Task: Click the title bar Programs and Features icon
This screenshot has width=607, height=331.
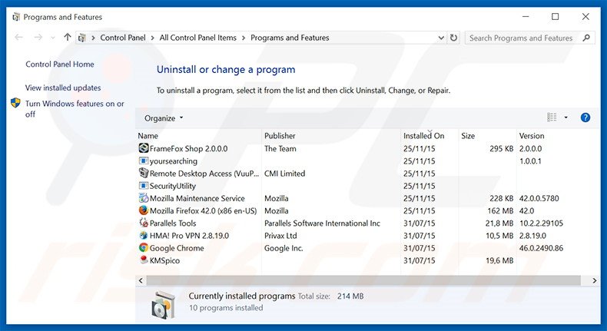Action: coord(16,17)
